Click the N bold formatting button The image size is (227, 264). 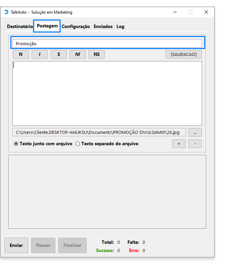[x=21, y=54]
